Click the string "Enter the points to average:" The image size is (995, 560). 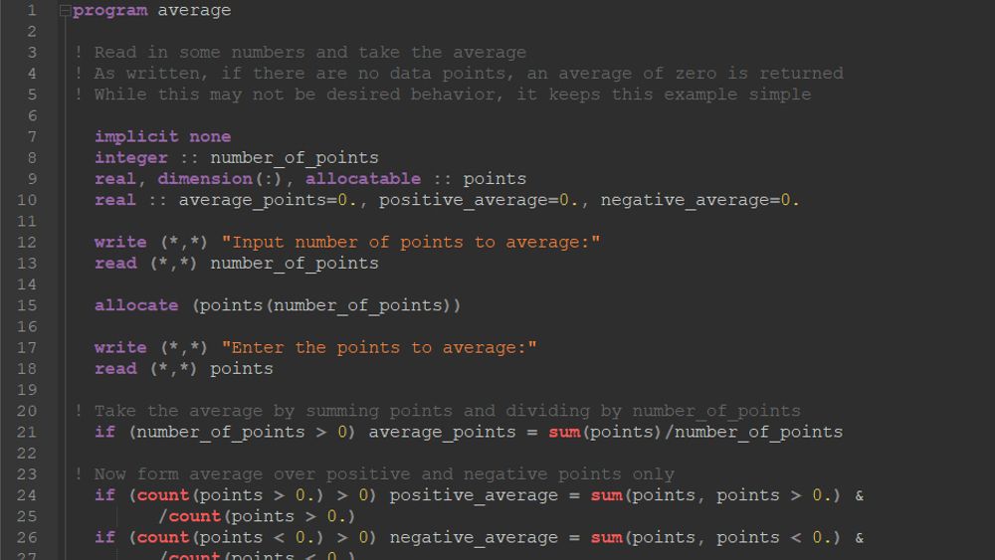[x=379, y=347]
